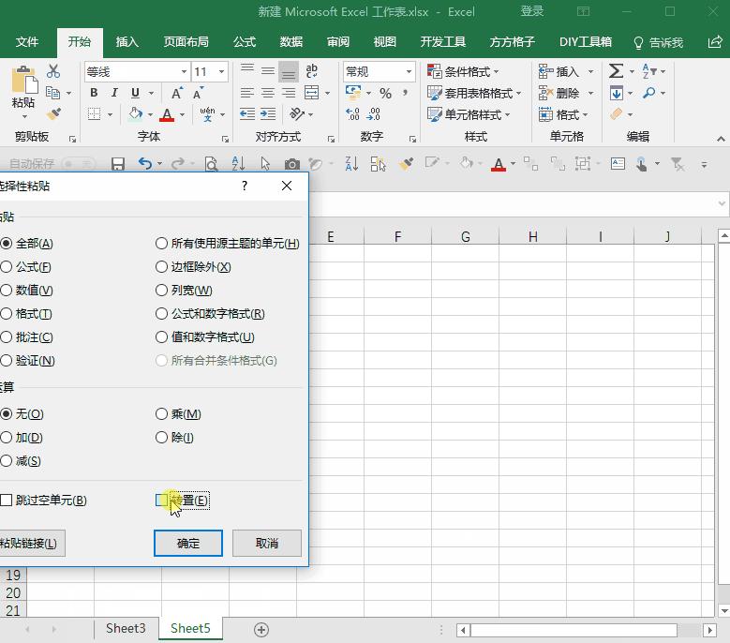Screen dimensions: 730x643
Task: Switch to the 公式 ribbon tab
Action: point(245,42)
